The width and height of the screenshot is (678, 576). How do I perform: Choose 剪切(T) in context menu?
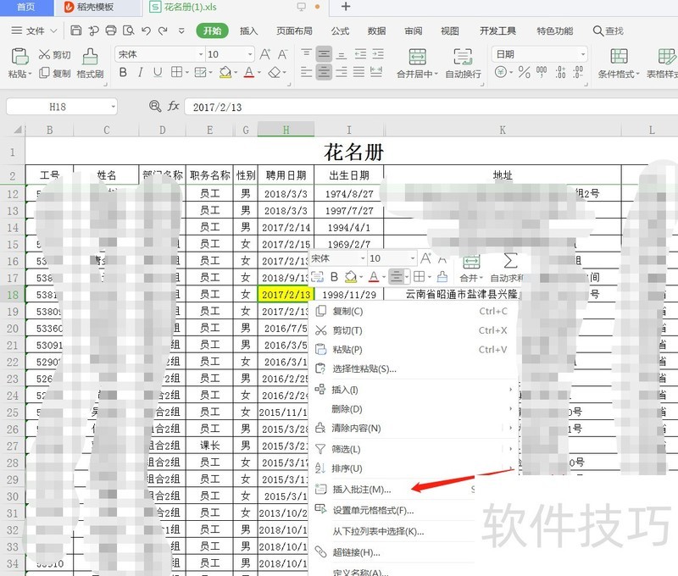413,330
